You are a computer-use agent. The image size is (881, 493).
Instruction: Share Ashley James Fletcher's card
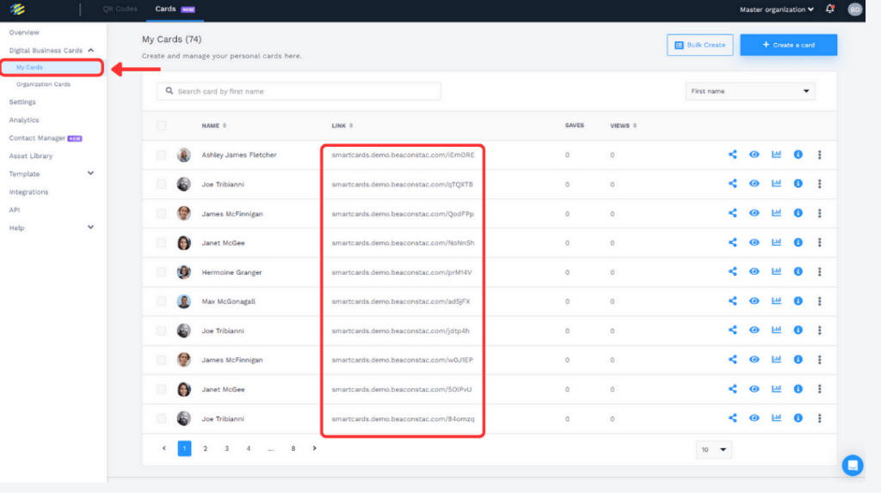coord(733,155)
